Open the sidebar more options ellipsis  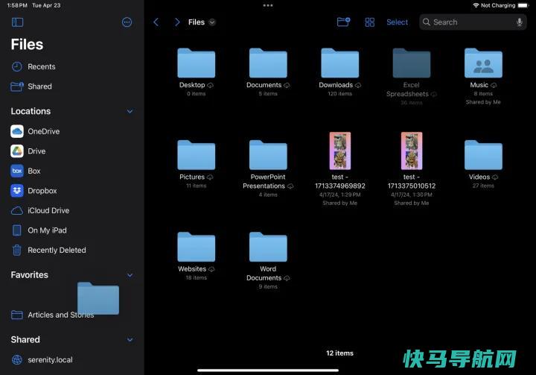point(127,22)
